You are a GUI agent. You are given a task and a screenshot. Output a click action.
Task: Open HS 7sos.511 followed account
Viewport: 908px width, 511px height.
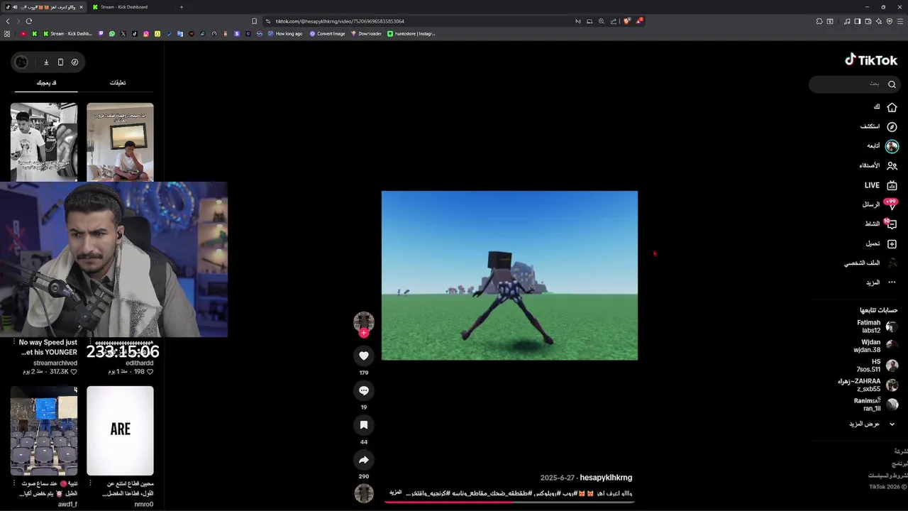[x=878, y=366]
